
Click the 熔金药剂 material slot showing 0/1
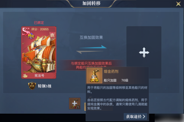point(75,103)
